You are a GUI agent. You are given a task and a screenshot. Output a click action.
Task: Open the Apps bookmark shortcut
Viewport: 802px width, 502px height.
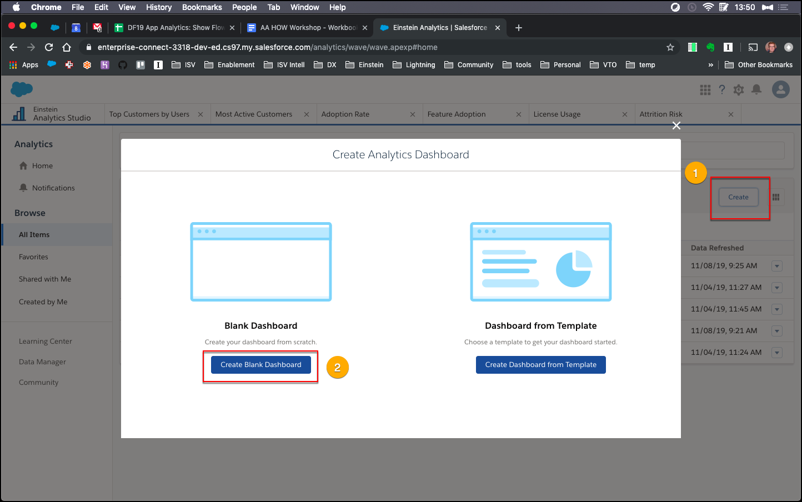[x=24, y=65]
